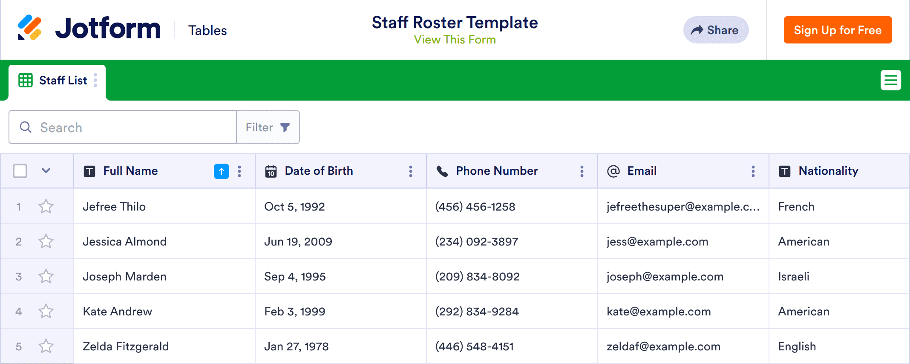This screenshot has height=364, width=910.
Task: Open Date of Birth column options menu
Action: coord(410,171)
